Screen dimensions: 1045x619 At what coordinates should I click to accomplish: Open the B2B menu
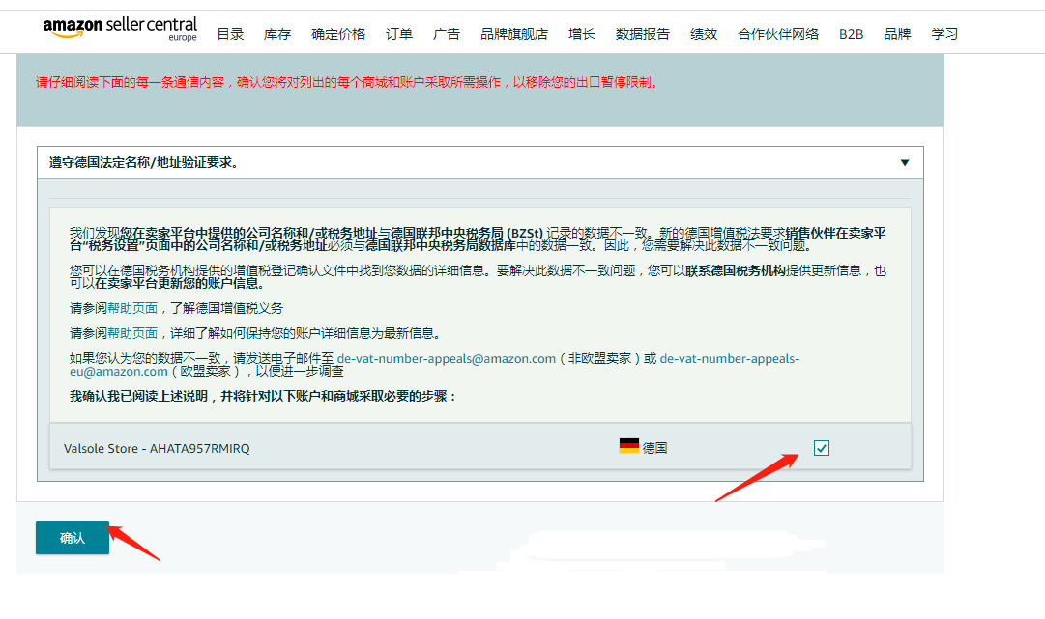click(851, 34)
